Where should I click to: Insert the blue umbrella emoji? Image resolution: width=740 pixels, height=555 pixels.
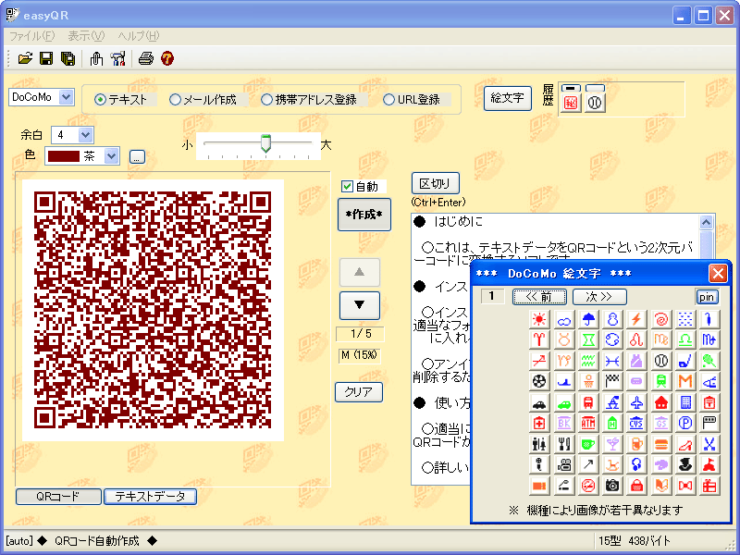[588, 319]
